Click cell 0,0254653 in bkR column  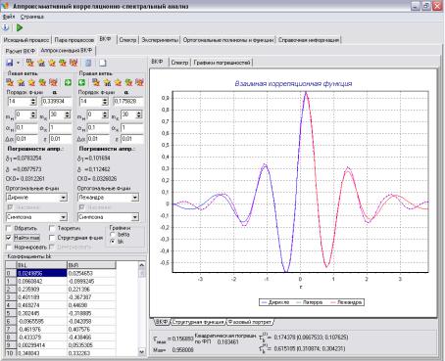[91, 273]
